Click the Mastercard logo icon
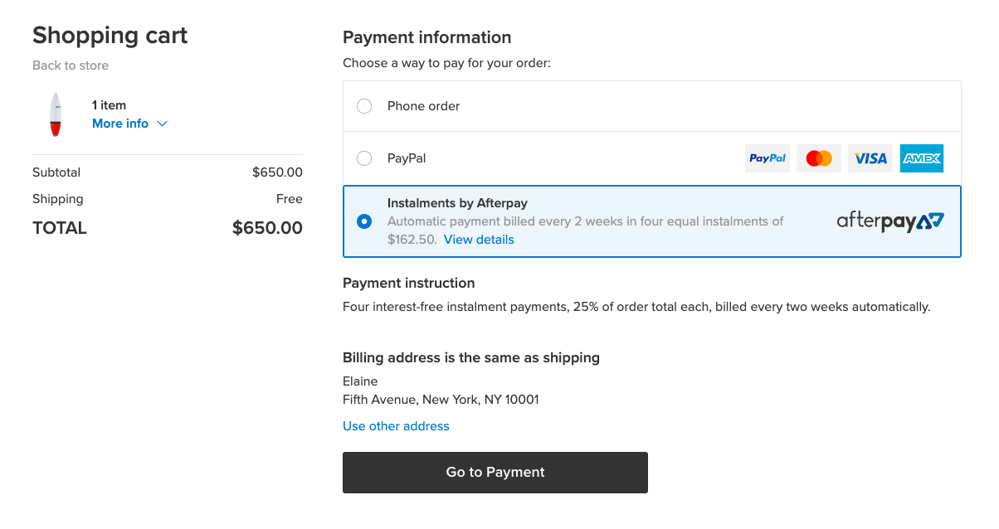Image resolution: width=999 pixels, height=529 pixels. pos(819,158)
